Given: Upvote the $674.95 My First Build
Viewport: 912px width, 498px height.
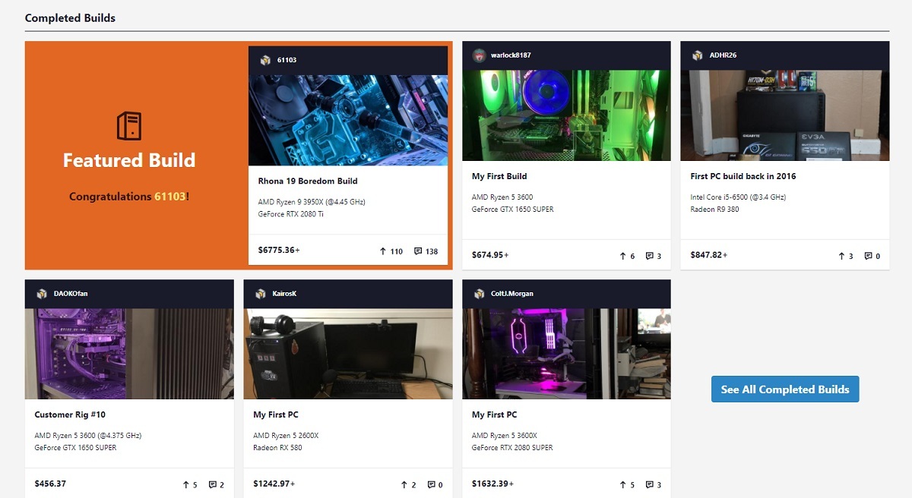Looking at the screenshot, I should (623, 256).
